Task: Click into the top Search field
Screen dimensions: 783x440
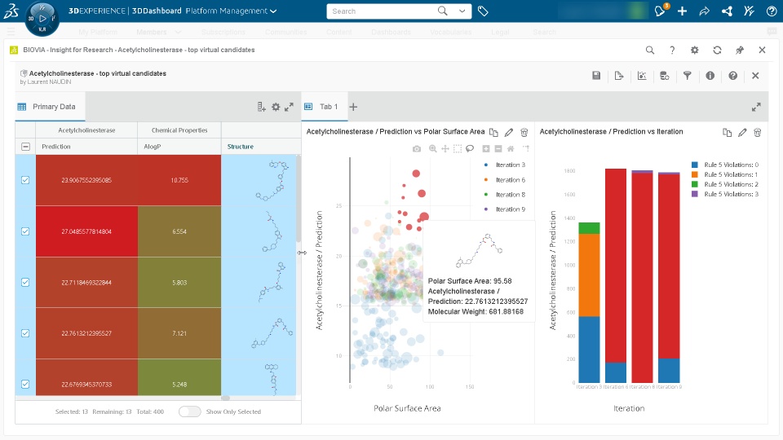Action: click(383, 11)
